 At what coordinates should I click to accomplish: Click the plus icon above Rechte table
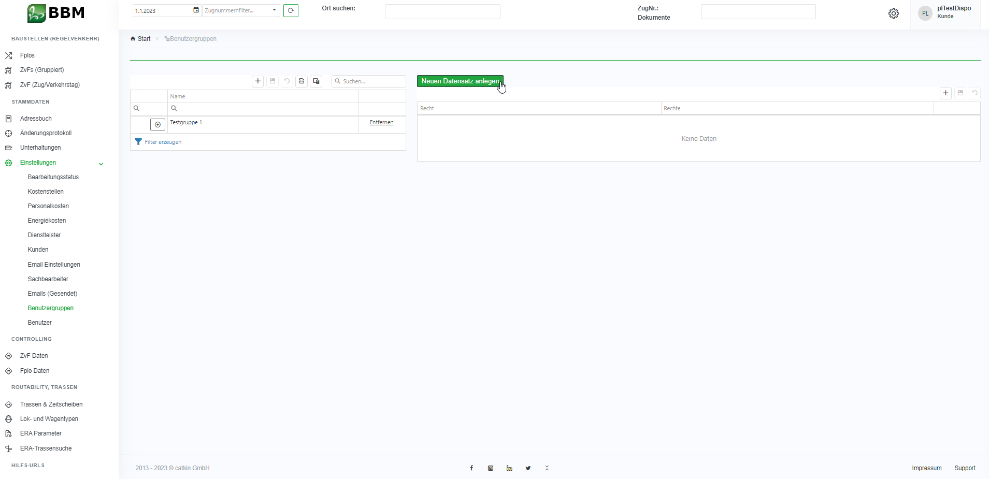pyautogui.click(x=945, y=93)
